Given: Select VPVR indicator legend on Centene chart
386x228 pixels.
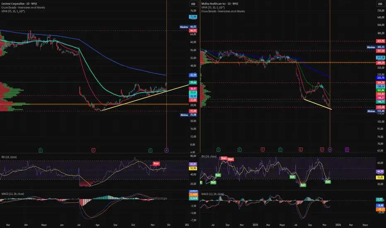Looking at the screenshot, I should (x=13, y=11).
